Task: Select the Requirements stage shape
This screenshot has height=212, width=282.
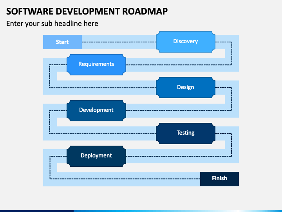Action: click(96, 65)
